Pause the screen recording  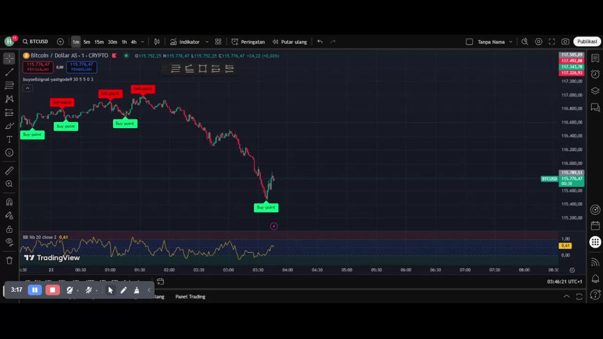35,290
